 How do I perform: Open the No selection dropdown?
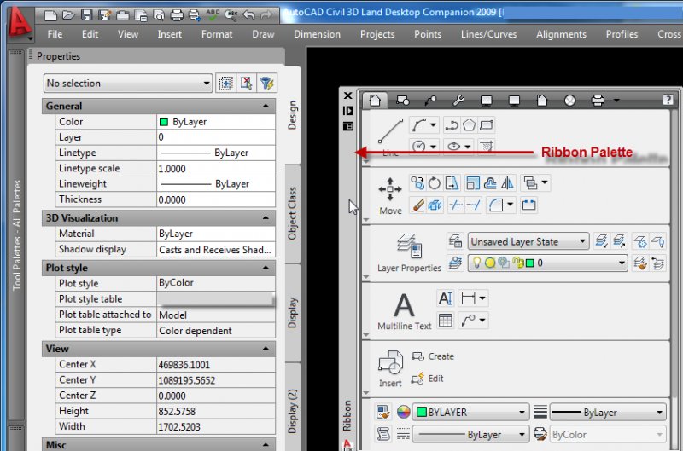click(127, 83)
